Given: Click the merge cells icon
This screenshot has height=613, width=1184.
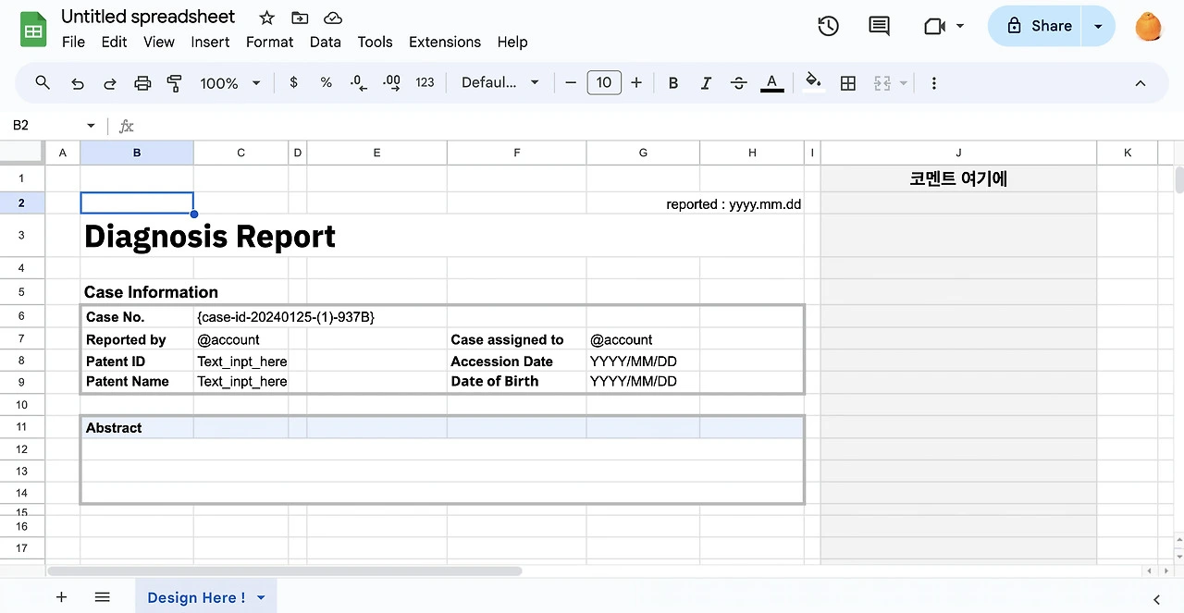Looking at the screenshot, I should point(882,83).
